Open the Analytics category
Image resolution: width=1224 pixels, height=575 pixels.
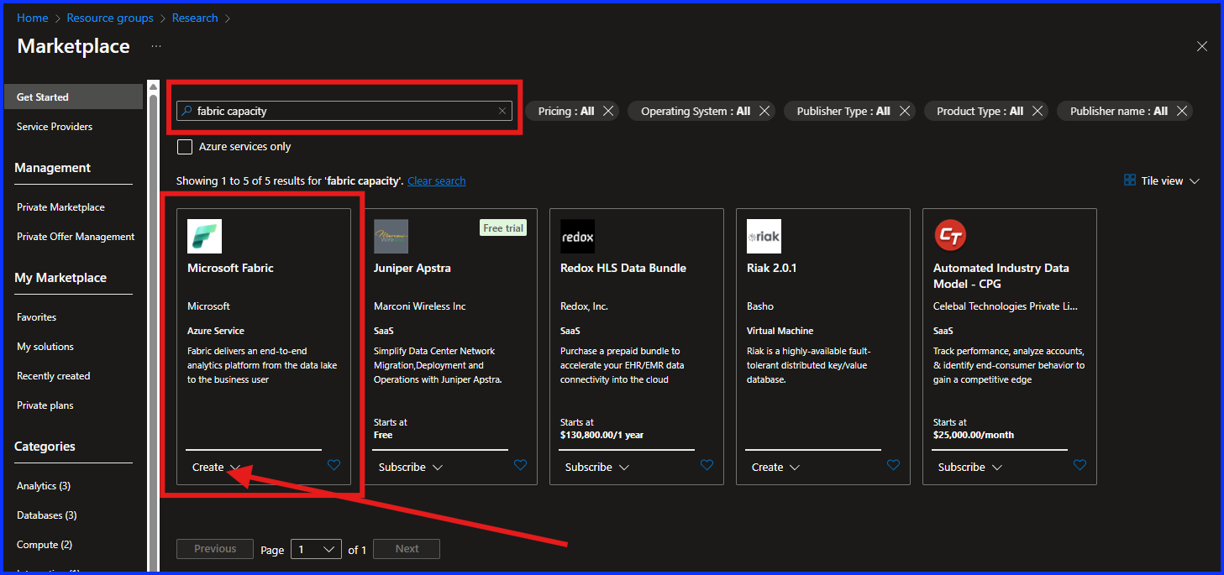tap(43, 485)
